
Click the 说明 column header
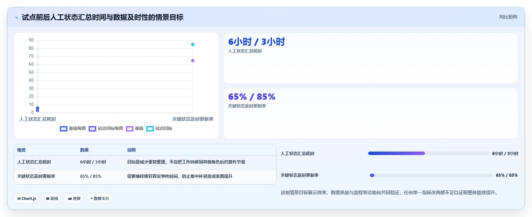coord(131,150)
